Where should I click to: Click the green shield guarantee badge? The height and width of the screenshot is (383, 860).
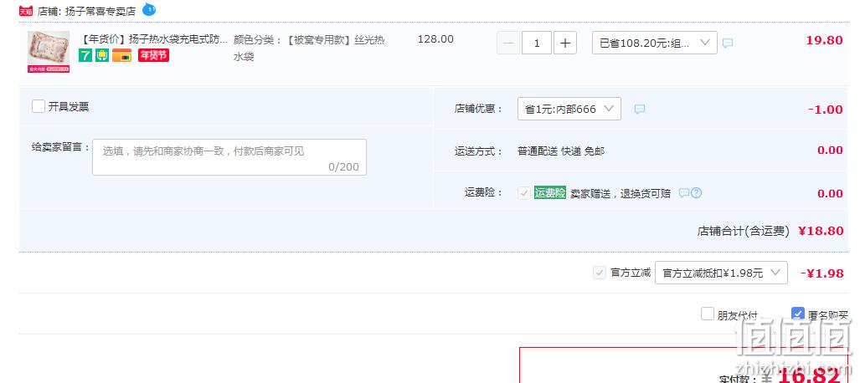[x=102, y=55]
